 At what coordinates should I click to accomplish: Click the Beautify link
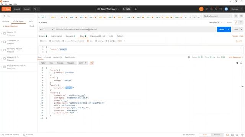[x=239, y=41]
